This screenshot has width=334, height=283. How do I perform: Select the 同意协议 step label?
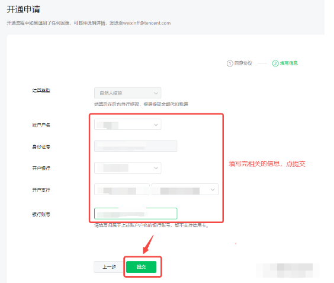click(x=243, y=63)
